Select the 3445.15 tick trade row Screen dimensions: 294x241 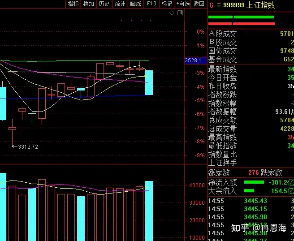tap(251, 209)
